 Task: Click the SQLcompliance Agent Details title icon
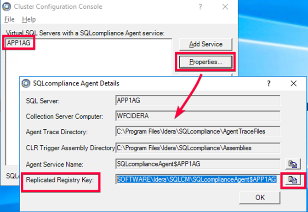pos(26,84)
